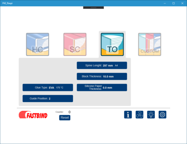
Task: Toggle the light bulb icon button
Action: point(151,115)
